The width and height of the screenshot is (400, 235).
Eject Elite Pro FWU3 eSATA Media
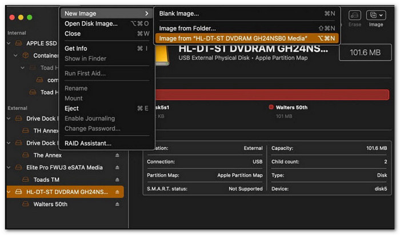point(117,167)
